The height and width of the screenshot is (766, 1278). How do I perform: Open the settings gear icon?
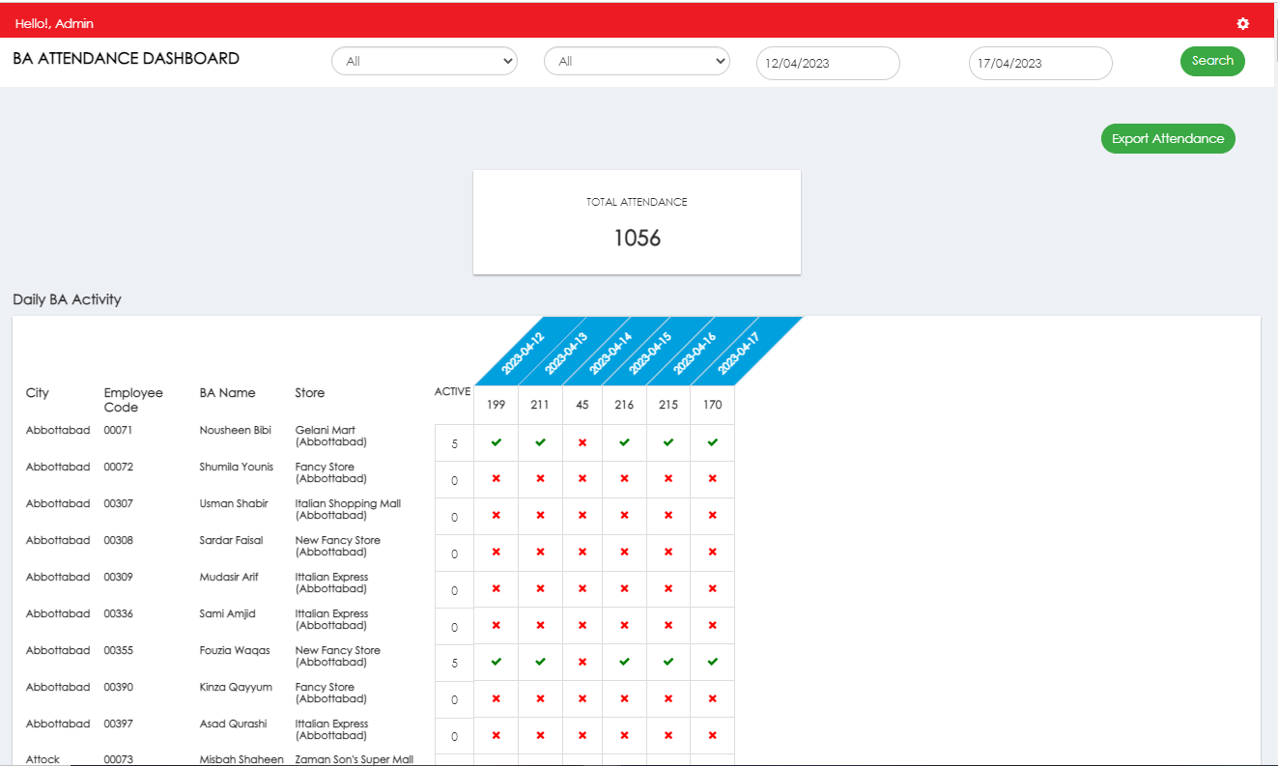[1242, 23]
